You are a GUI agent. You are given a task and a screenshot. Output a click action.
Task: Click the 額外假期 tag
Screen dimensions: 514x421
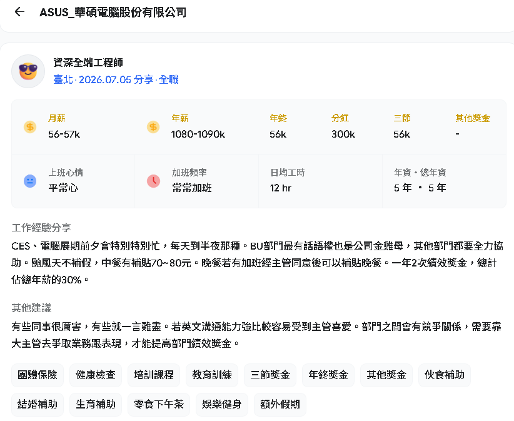pos(280,405)
